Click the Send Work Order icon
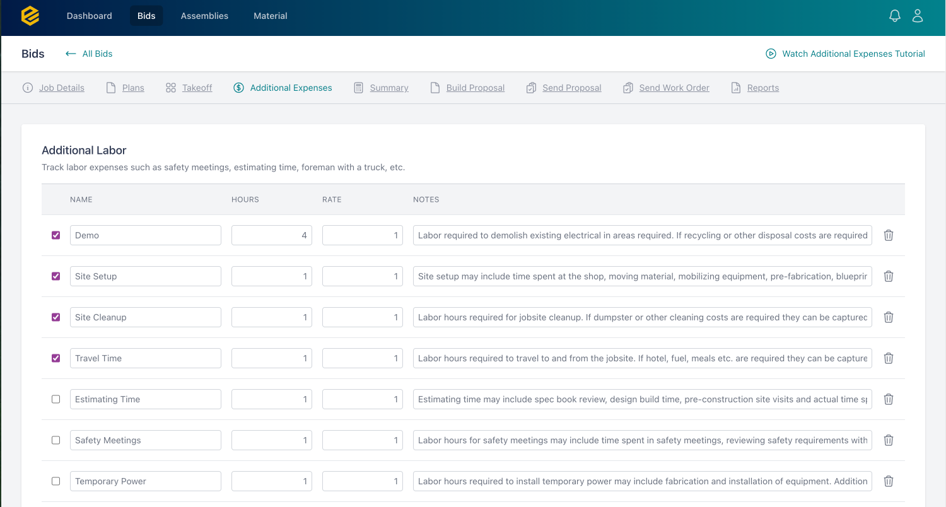Screen dimensions: 946x507 628,88
